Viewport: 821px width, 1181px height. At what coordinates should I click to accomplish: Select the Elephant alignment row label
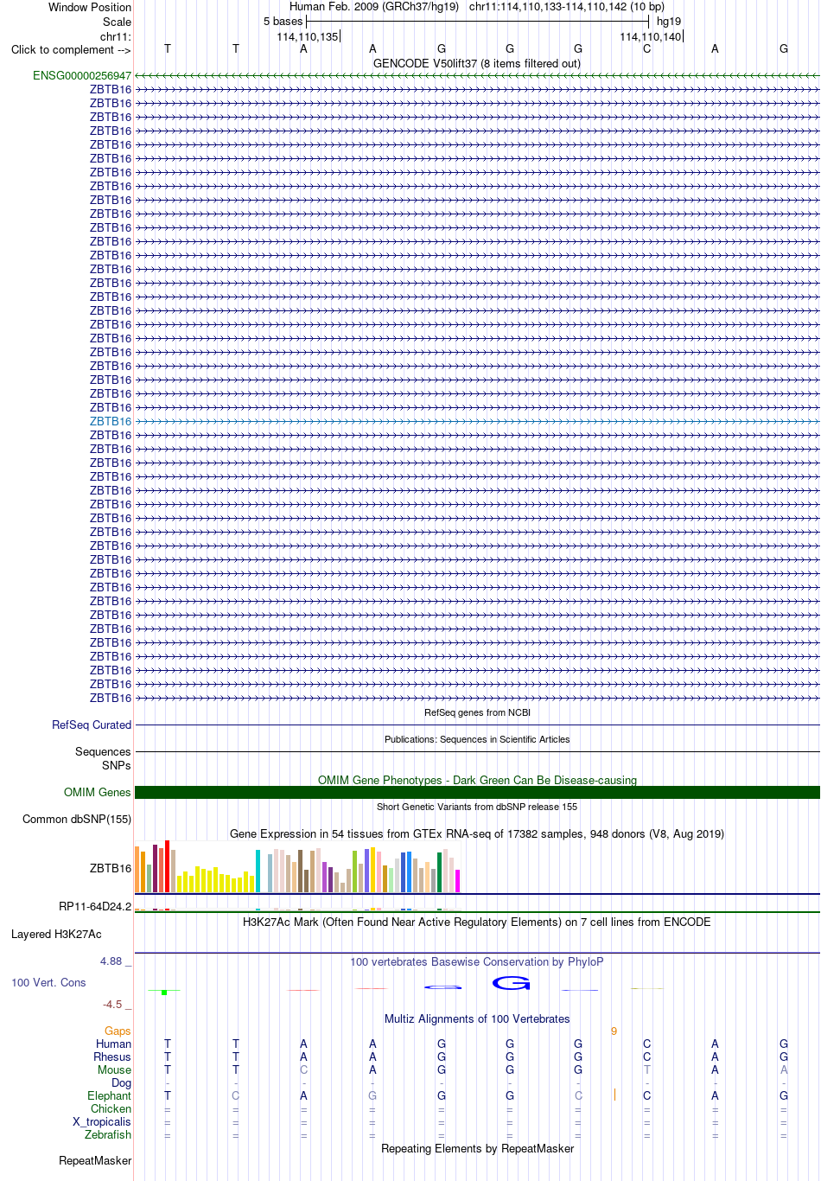coord(109,1096)
